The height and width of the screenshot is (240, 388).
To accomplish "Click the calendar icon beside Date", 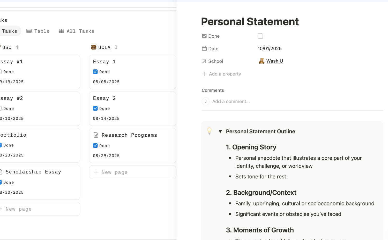I will pos(204,48).
